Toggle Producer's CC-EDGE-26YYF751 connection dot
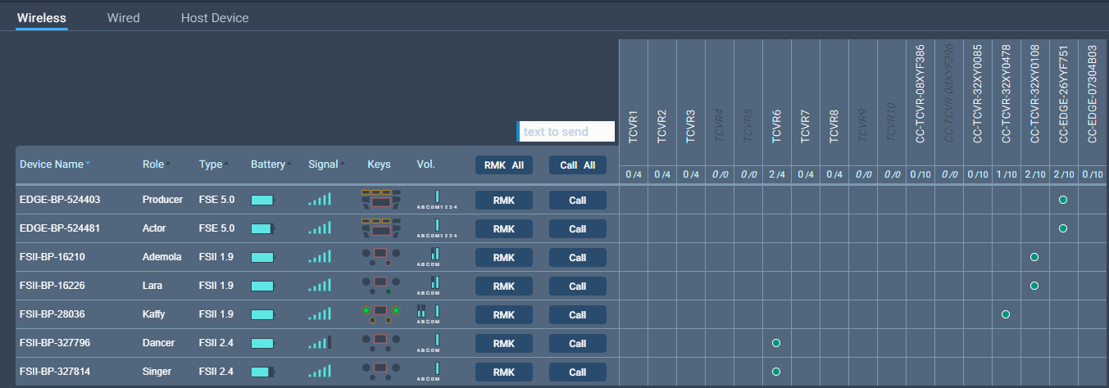This screenshot has height=388, width=1109. 1063,200
